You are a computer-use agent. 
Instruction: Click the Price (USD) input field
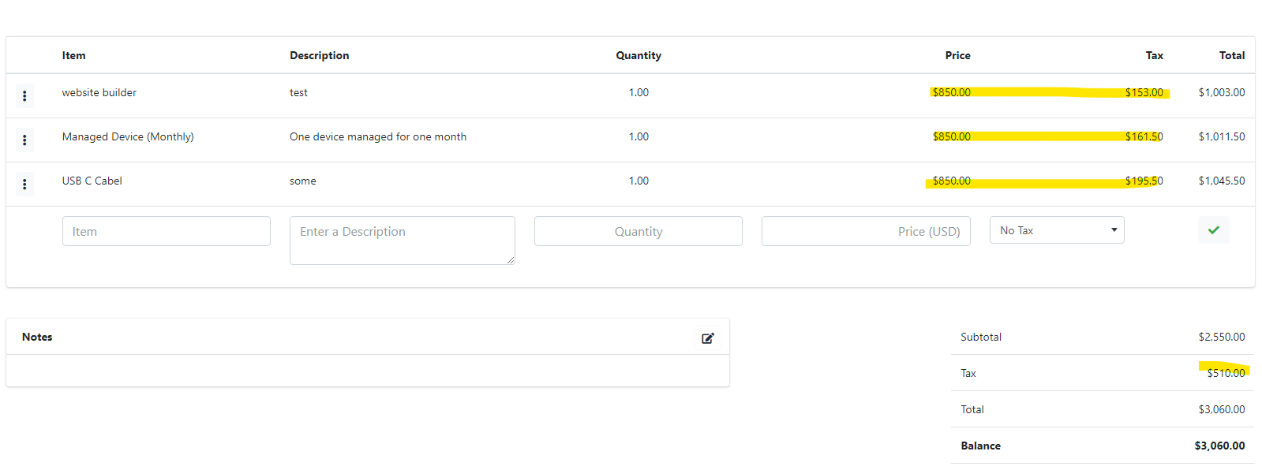866,231
